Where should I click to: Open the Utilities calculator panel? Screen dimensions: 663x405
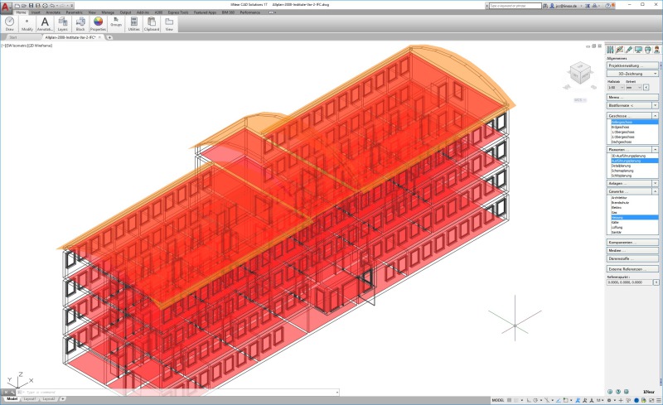(133, 23)
